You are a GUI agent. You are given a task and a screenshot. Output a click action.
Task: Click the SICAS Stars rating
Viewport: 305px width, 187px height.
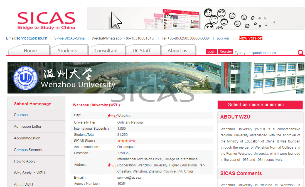(x=126, y=141)
